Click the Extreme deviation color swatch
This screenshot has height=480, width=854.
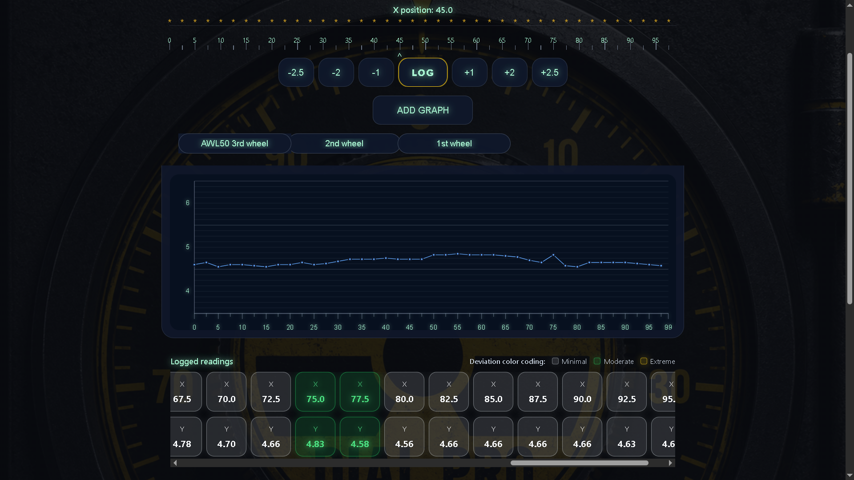(644, 361)
